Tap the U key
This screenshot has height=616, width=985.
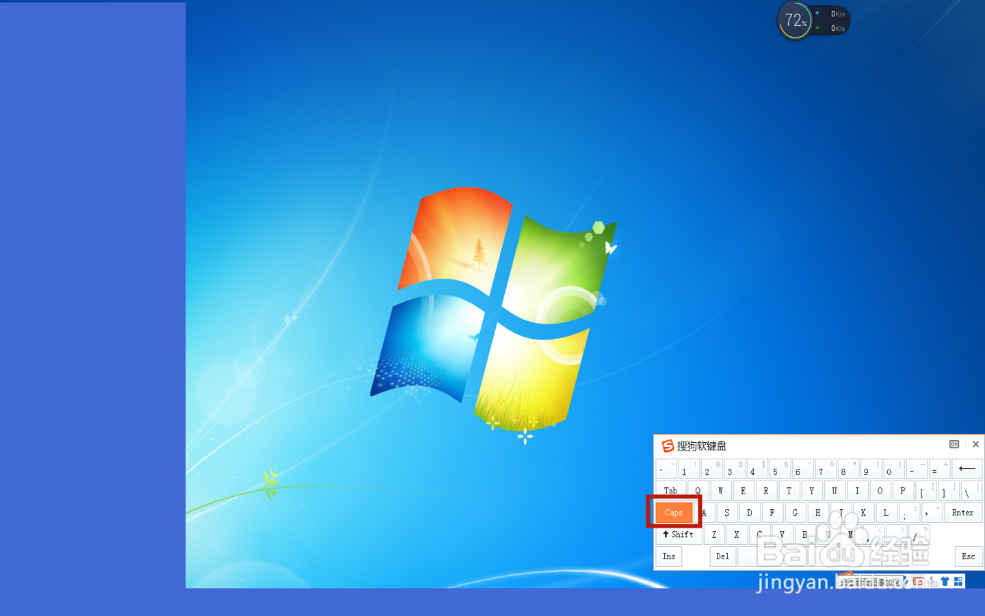click(835, 491)
